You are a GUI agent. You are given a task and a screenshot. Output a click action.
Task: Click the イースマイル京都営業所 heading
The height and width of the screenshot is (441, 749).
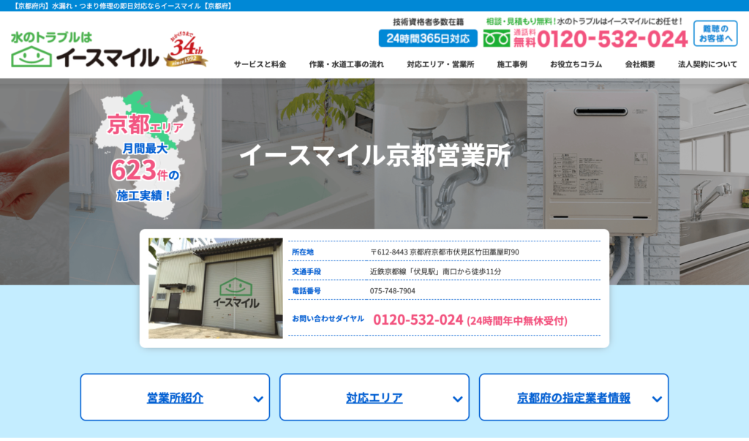375,155
